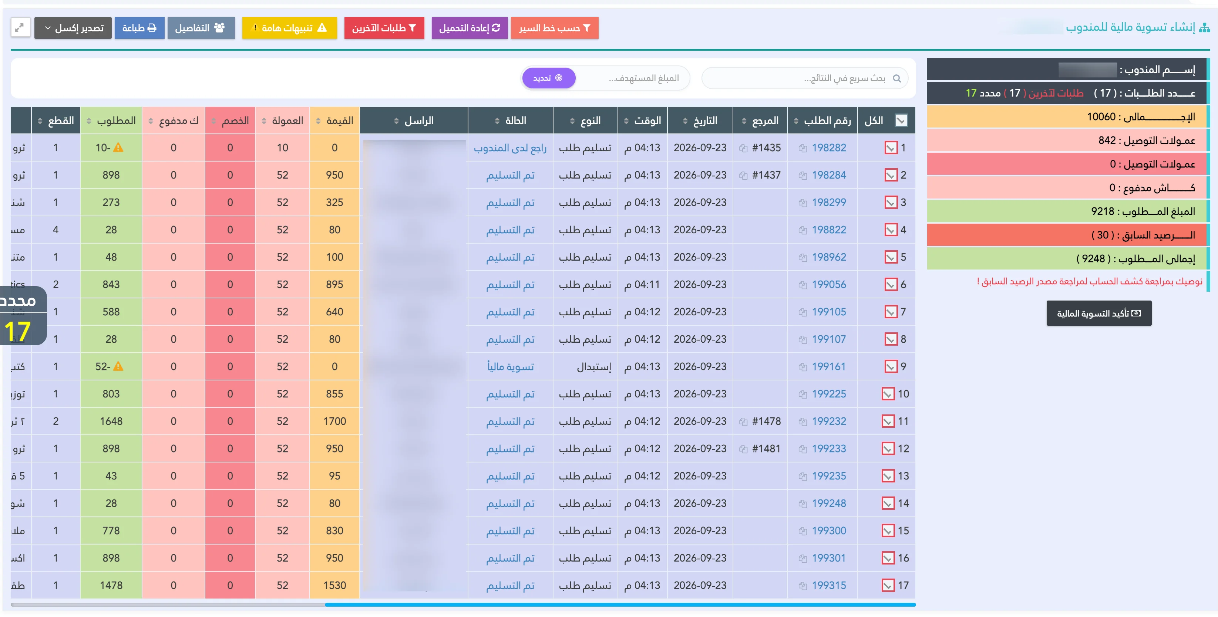Sort by المطلوب column header
Viewport: 1218px width, 617px height.
(111, 121)
